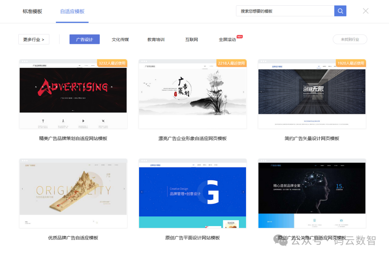The height and width of the screenshot is (256, 389).
Task: Choose the 文化传媒 category
Action: click(120, 40)
